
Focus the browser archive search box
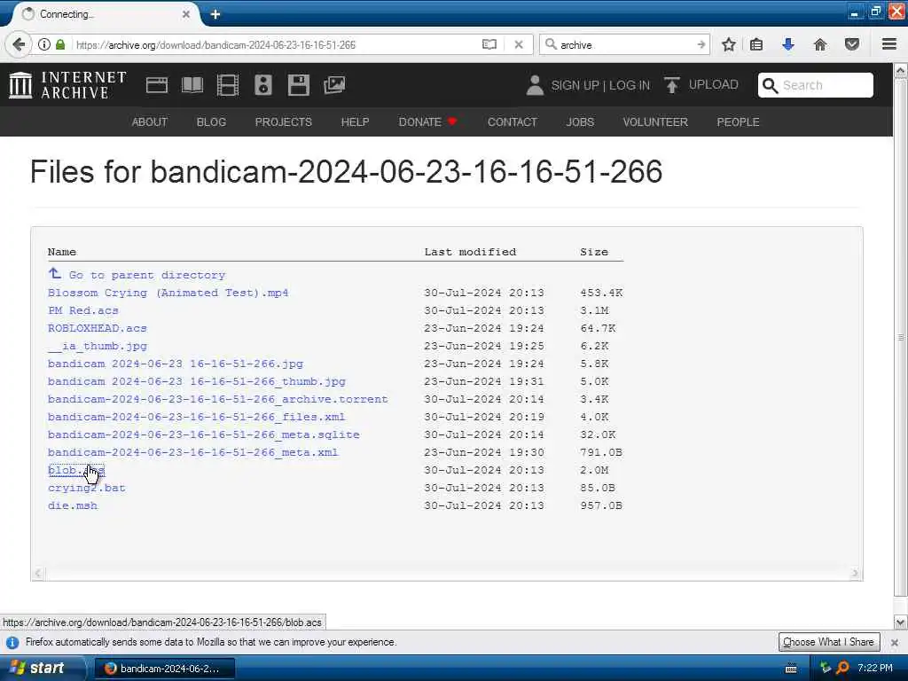tap(623, 44)
